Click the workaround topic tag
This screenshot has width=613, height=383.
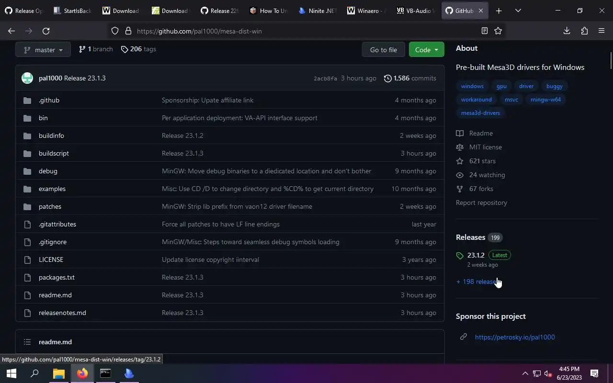point(476,100)
